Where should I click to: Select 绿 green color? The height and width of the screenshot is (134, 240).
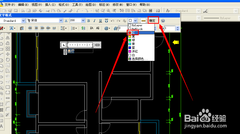click(x=141, y=40)
